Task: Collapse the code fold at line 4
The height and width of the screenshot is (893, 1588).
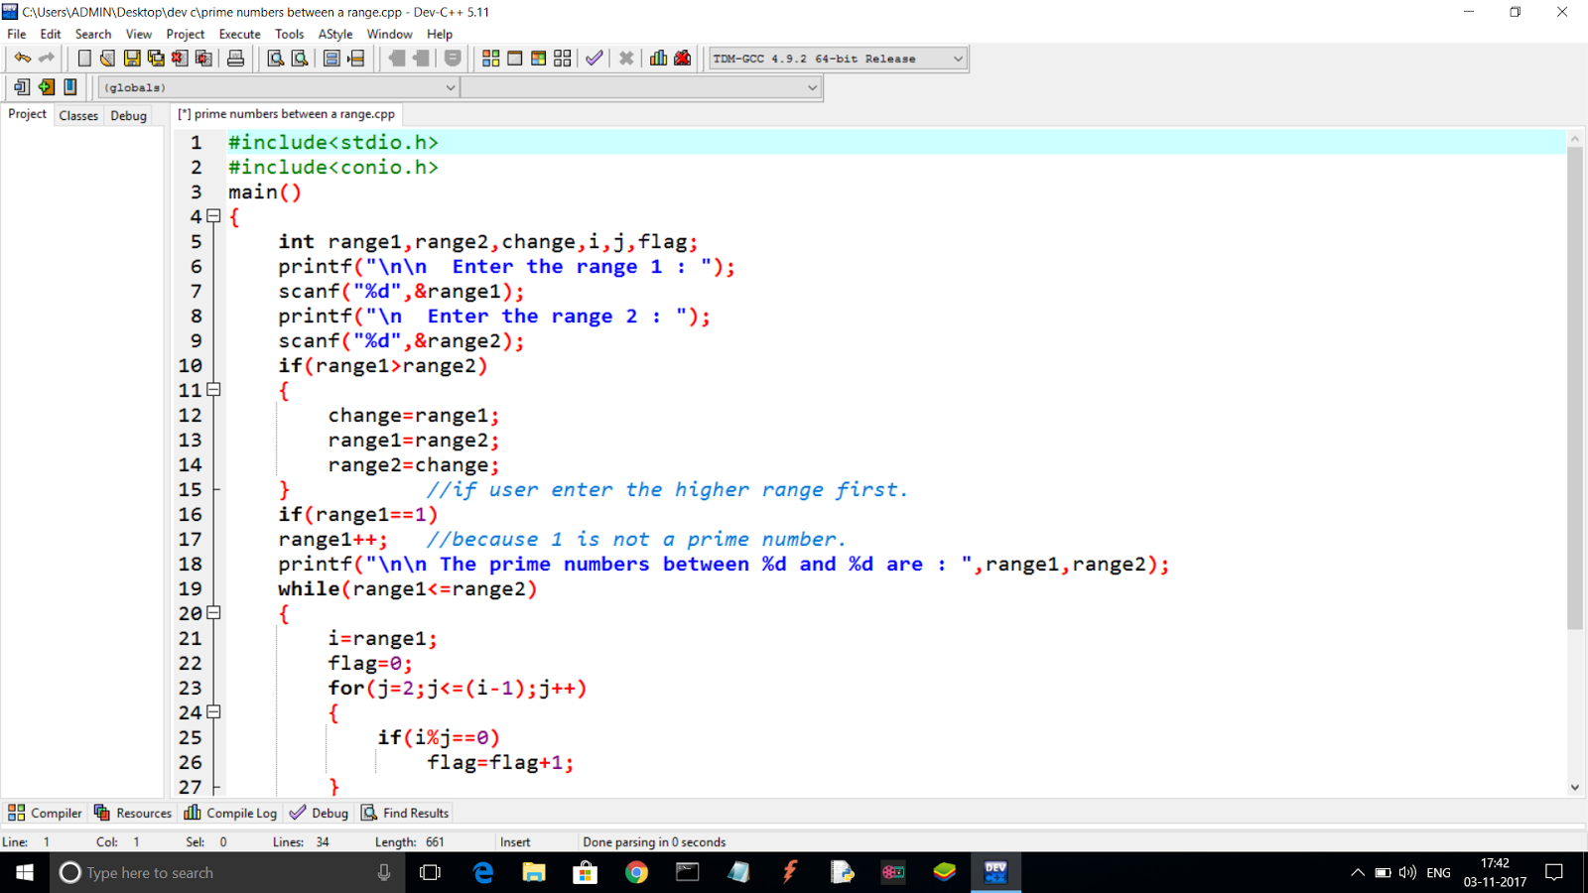Action: pyautogui.click(x=214, y=216)
